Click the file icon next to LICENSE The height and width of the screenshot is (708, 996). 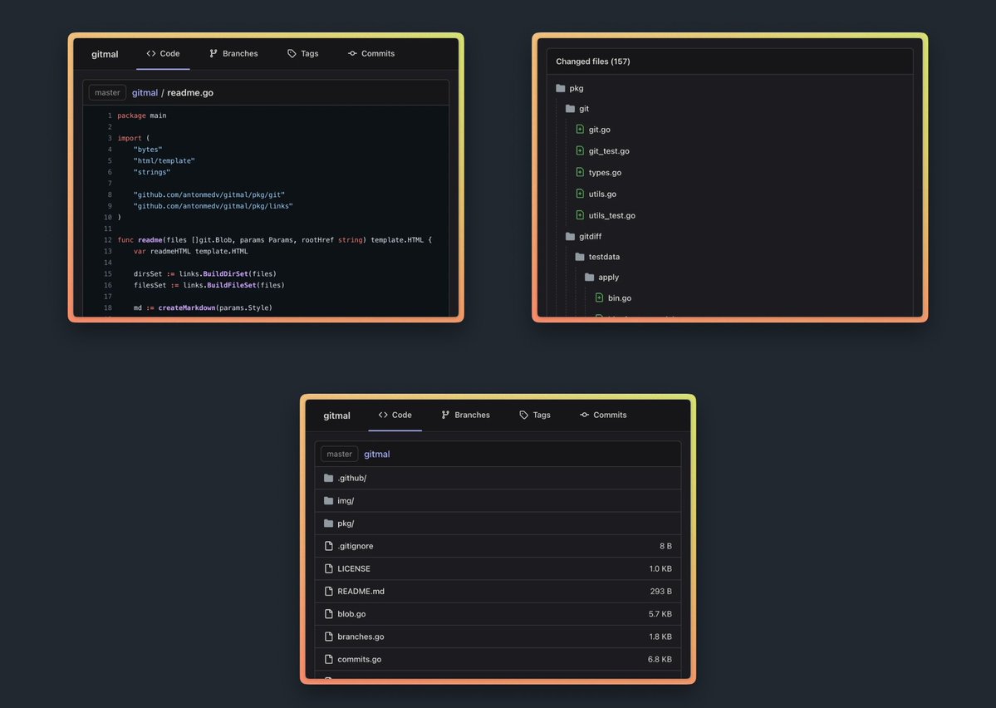click(329, 568)
